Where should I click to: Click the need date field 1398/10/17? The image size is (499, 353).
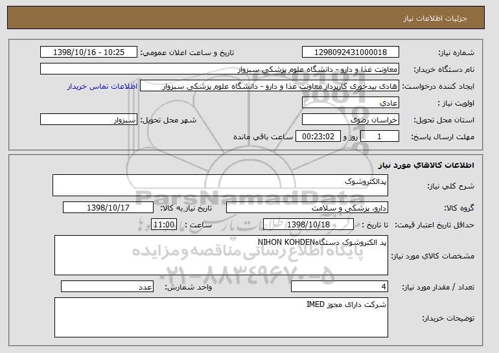(x=108, y=208)
